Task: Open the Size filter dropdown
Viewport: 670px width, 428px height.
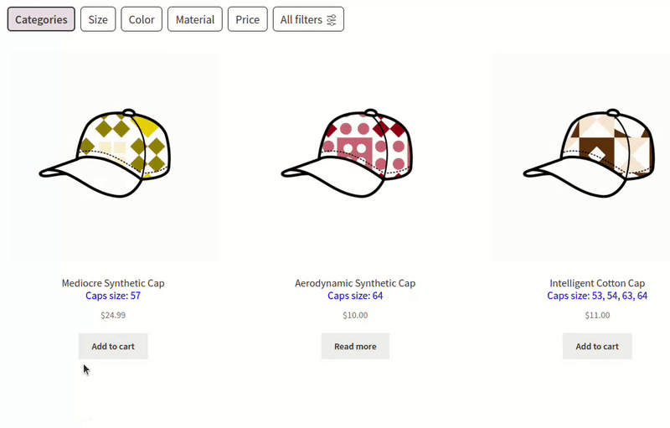Action: (x=98, y=19)
